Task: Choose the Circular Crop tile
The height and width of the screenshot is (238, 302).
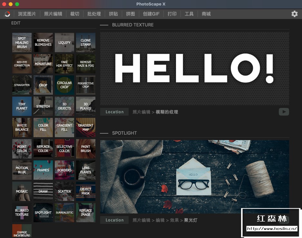Action: point(64,85)
